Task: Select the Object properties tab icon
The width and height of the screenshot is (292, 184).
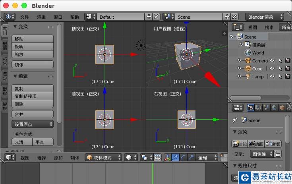Action: tap(282, 108)
